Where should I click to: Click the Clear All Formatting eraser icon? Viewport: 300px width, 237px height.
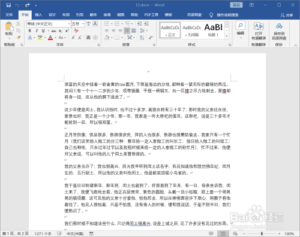[76, 31]
